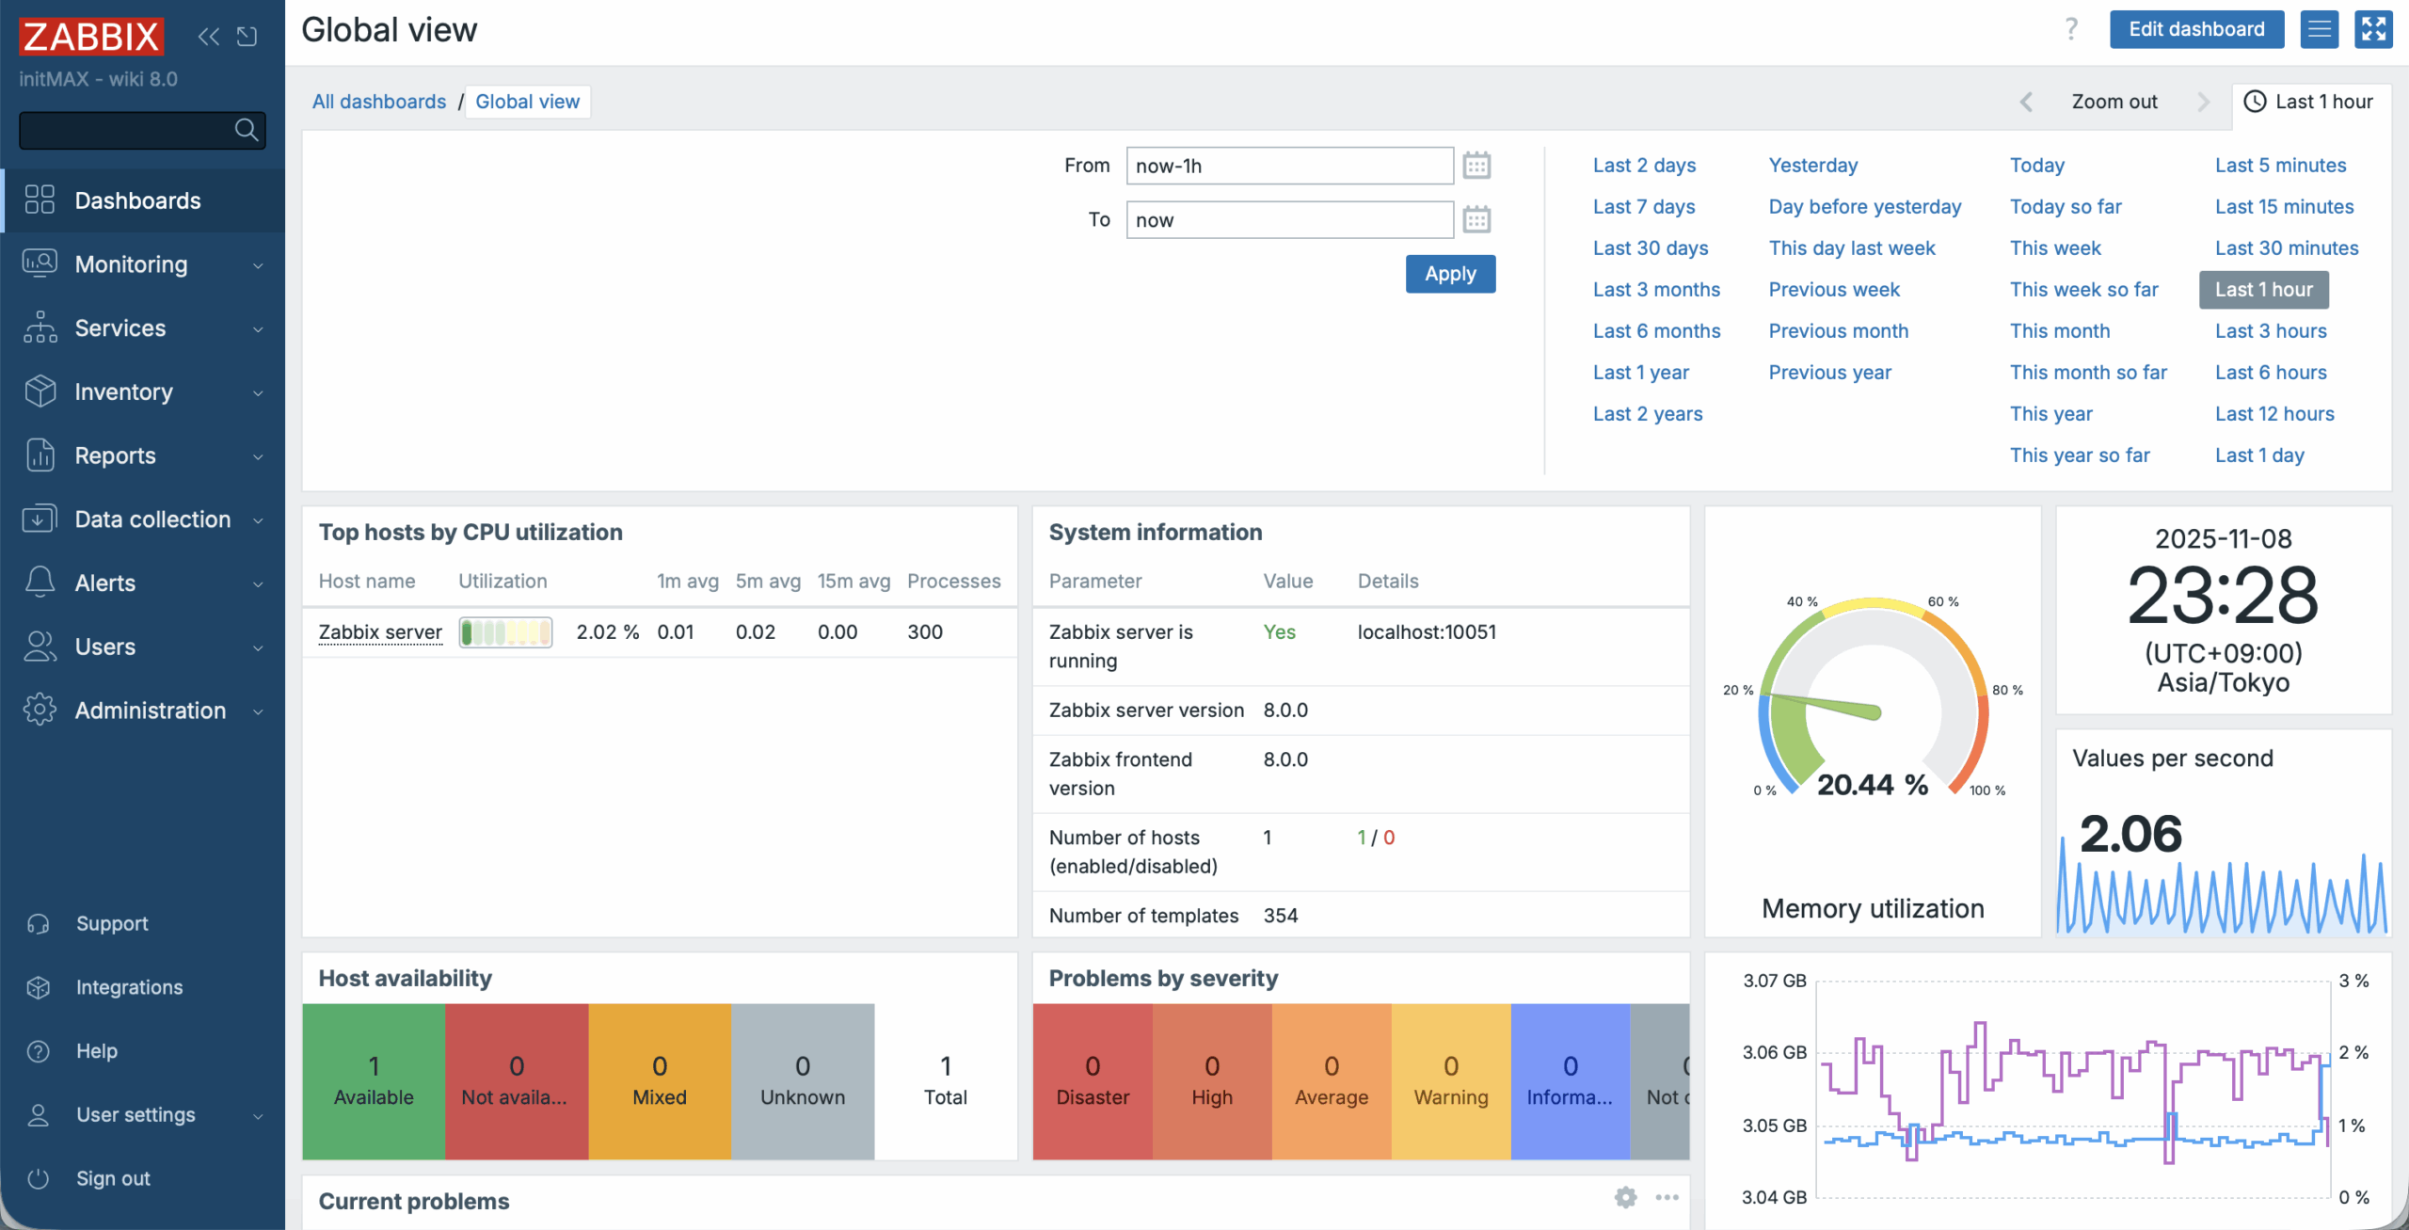The height and width of the screenshot is (1230, 2409).
Task: Toggle the Last 1 hour time selector tab
Action: tap(2309, 102)
